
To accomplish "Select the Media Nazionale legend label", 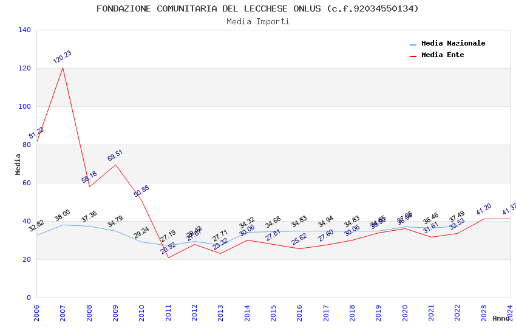I will pyautogui.click(x=453, y=43).
